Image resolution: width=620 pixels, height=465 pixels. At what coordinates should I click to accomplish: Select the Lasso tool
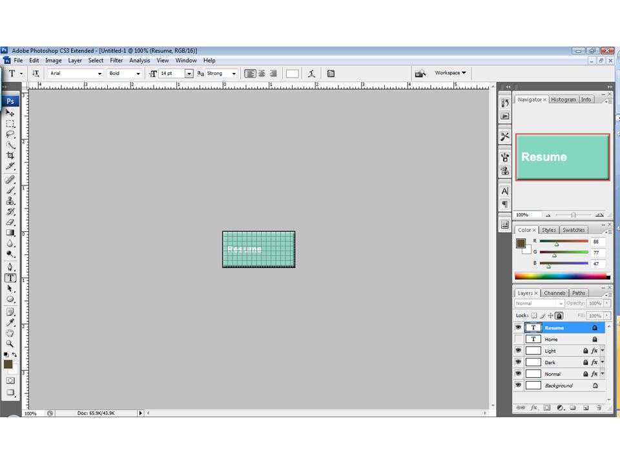10,134
